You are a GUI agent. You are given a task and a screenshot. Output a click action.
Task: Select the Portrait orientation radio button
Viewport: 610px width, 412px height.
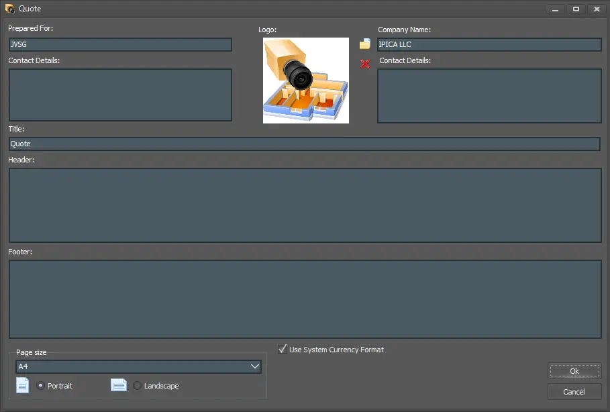point(41,386)
